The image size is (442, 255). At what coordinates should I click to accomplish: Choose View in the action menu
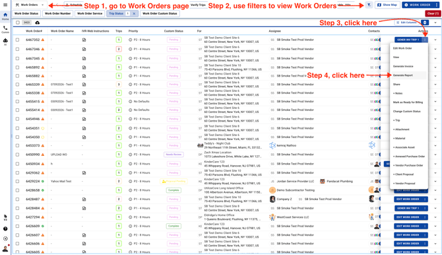click(x=396, y=57)
